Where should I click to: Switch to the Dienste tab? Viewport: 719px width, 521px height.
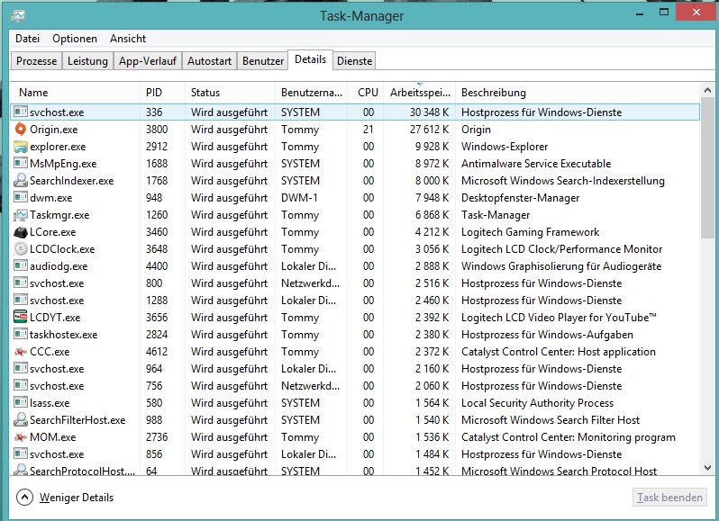pos(354,61)
